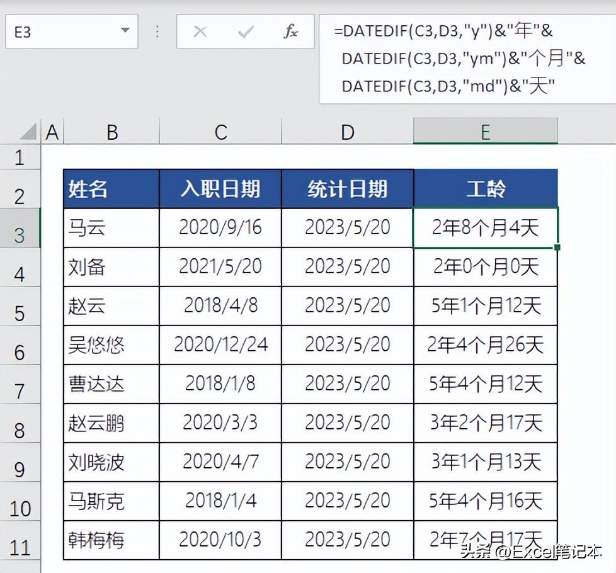This screenshot has width=616, height=573.
Task: Click the date cell 2018/1/8
Action: pyautogui.click(x=220, y=384)
